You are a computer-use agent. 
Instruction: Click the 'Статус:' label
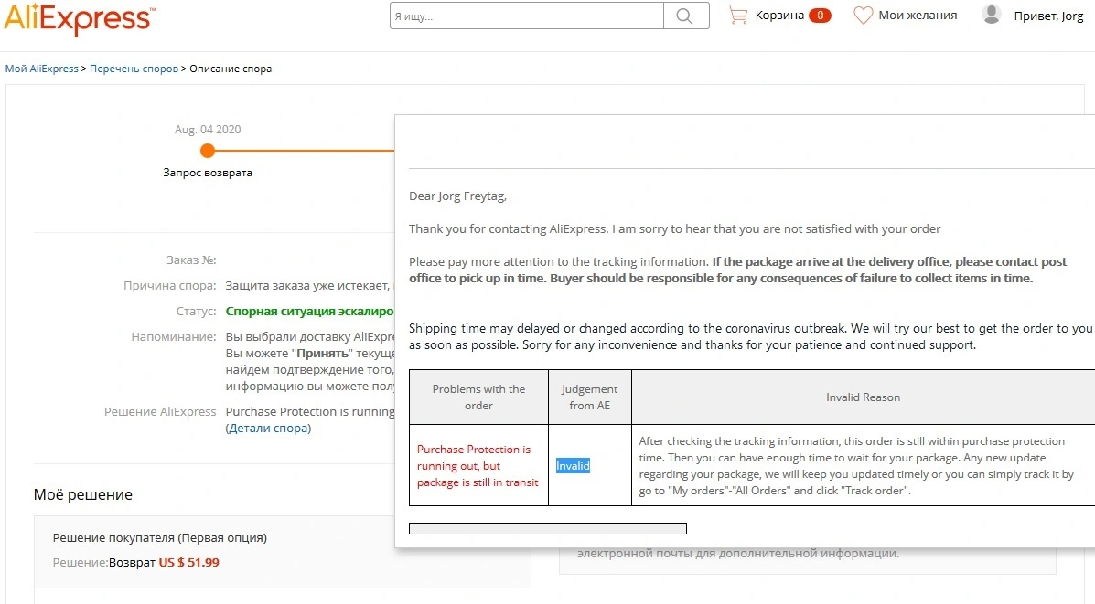[x=197, y=311]
